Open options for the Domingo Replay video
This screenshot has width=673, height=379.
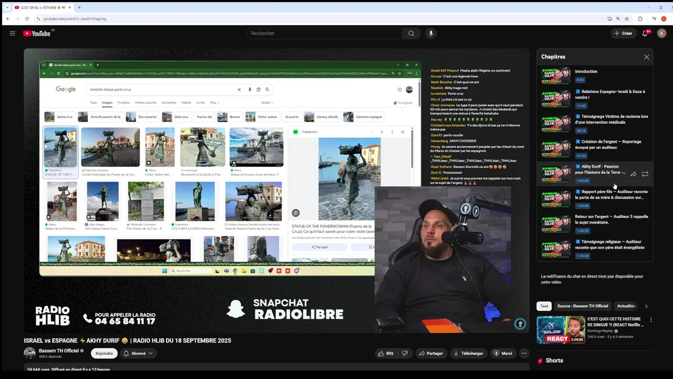point(651,320)
